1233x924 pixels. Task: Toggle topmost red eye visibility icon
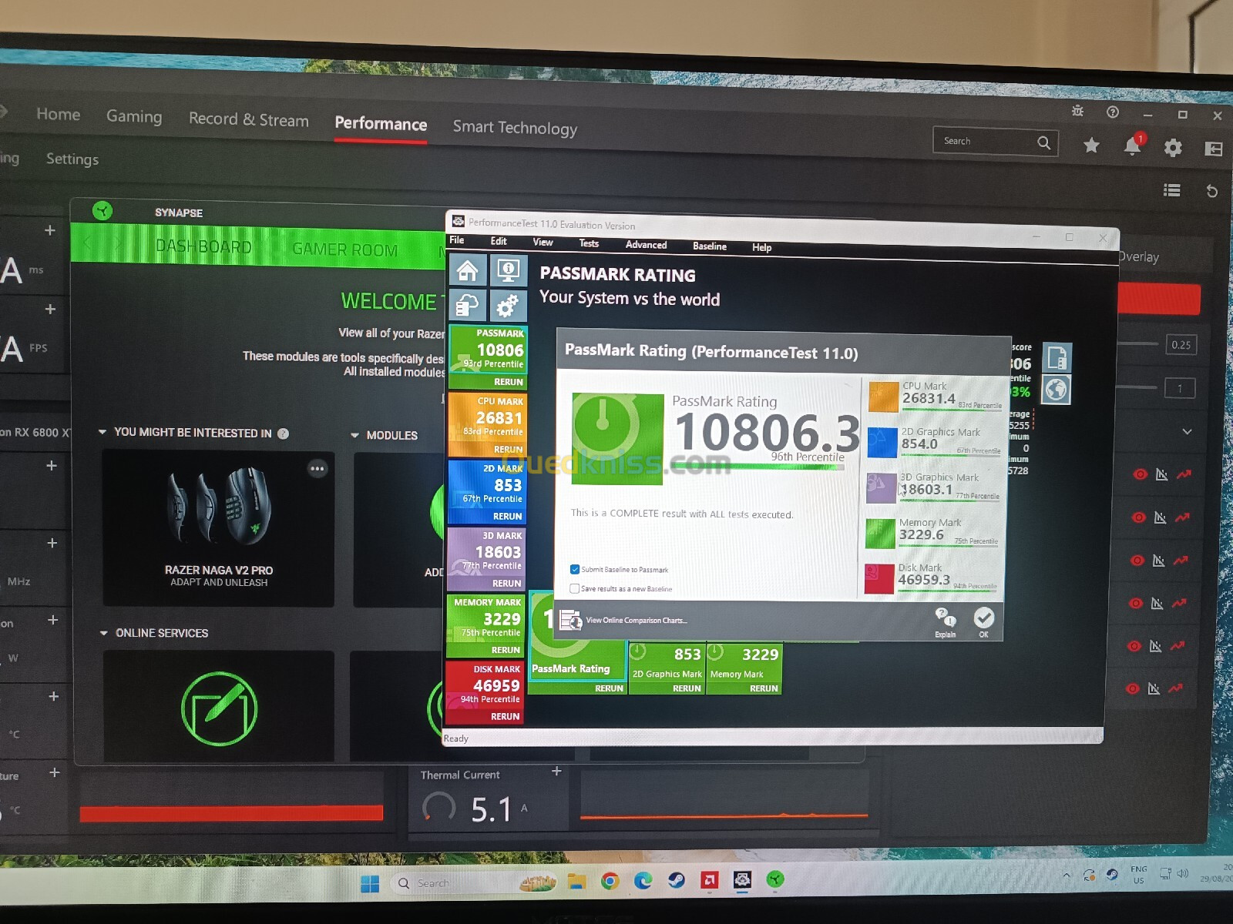click(1140, 474)
